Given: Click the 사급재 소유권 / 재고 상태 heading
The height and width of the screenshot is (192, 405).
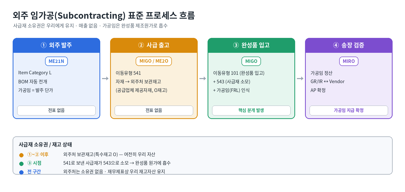Looking at the screenshot, I should pos(45,145).
